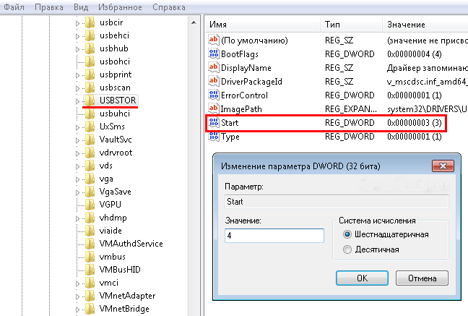Click the Значение input field
Image resolution: width=468 pixels, height=316 pixels.
tap(274, 236)
